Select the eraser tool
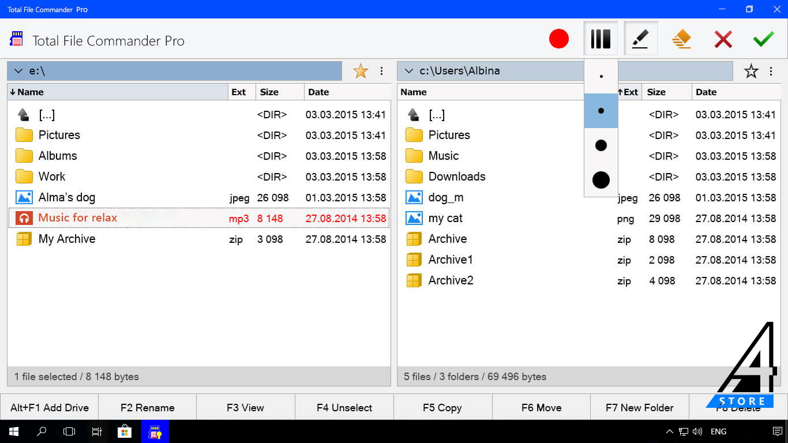The height and width of the screenshot is (443, 788). click(x=681, y=39)
